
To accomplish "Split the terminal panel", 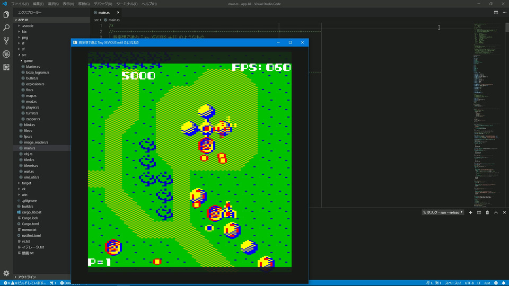I will [479, 212].
